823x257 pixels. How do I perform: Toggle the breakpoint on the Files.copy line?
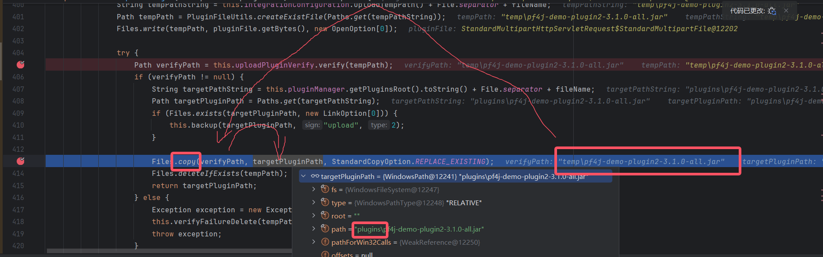coord(20,161)
